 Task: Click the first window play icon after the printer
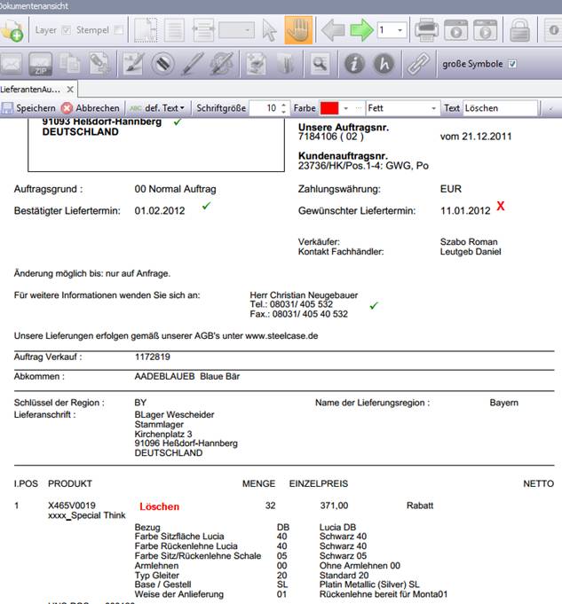[456, 30]
